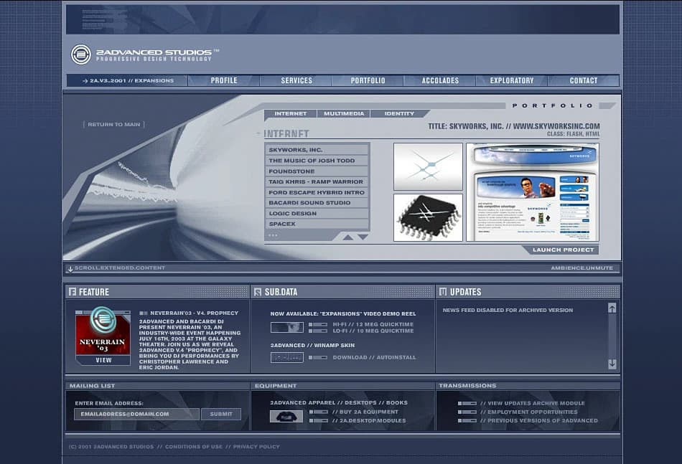Click Employment Opportunities link

[529, 412]
